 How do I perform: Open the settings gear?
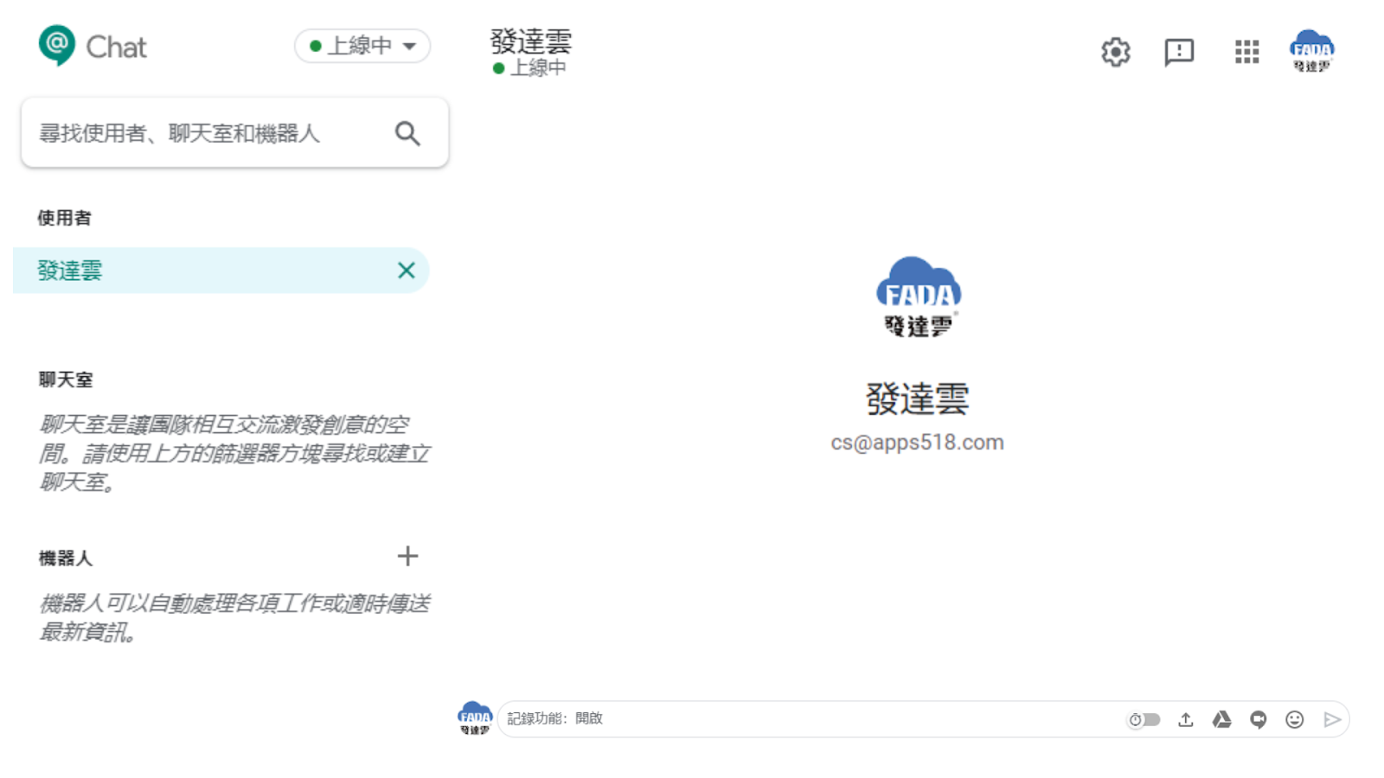coord(1116,52)
